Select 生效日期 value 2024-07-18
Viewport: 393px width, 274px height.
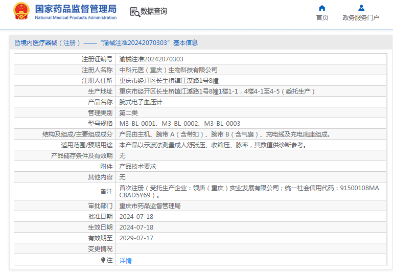tap(136, 227)
